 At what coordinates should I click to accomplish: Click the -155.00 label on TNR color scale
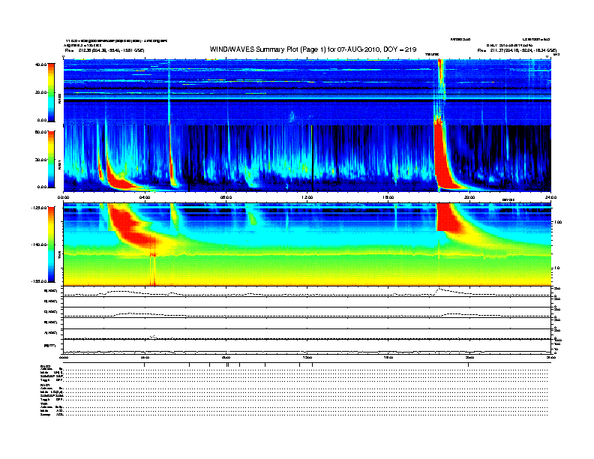coord(40,281)
